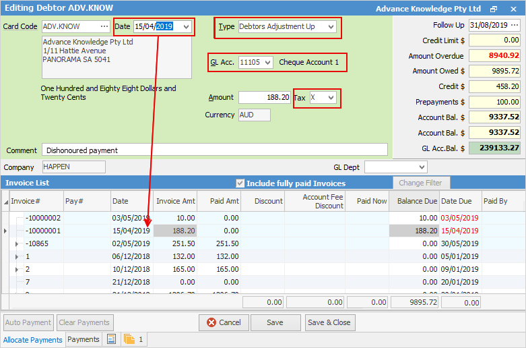Click the Comment field with Dishonoured payment
This screenshot has width=526, height=348.
215,150
